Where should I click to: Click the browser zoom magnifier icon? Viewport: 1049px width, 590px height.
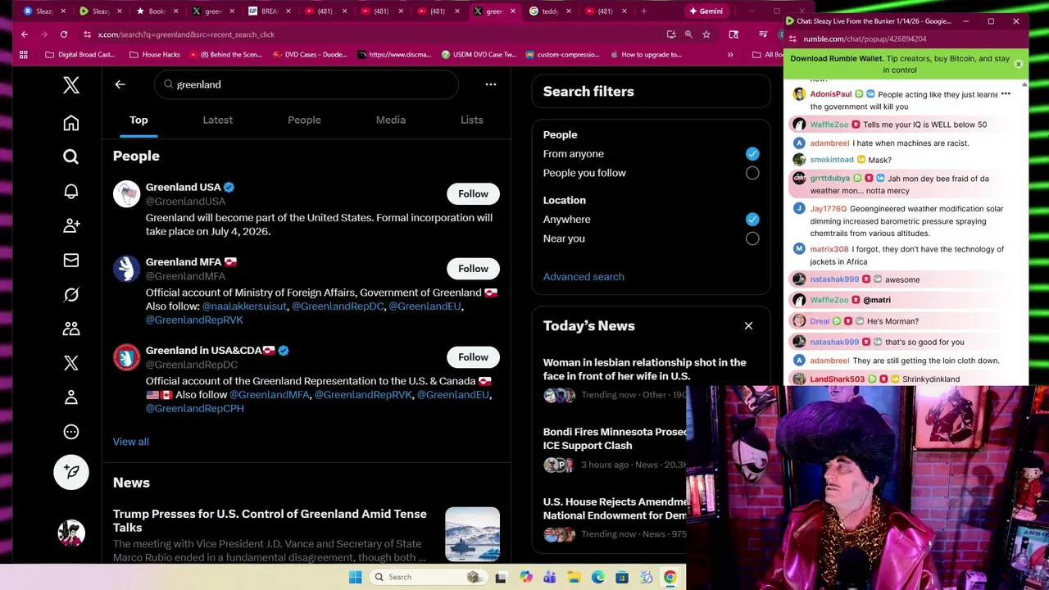(688, 34)
